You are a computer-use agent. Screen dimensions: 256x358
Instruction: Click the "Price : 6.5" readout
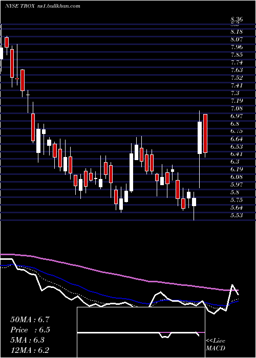click(x=30, y=330)
